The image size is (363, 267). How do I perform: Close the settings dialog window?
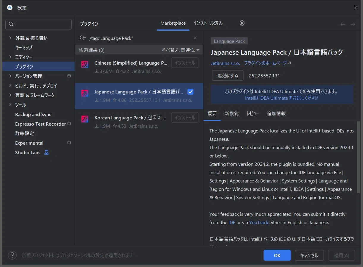[x=356, y=7]
